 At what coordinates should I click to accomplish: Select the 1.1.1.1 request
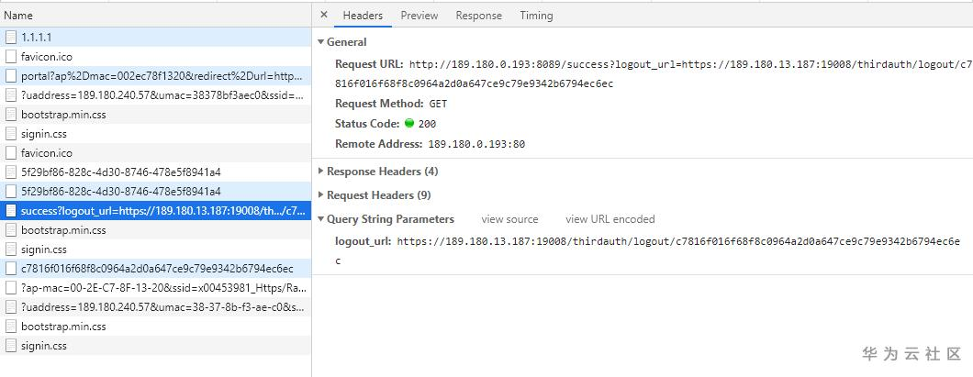[x=37, y=38]
